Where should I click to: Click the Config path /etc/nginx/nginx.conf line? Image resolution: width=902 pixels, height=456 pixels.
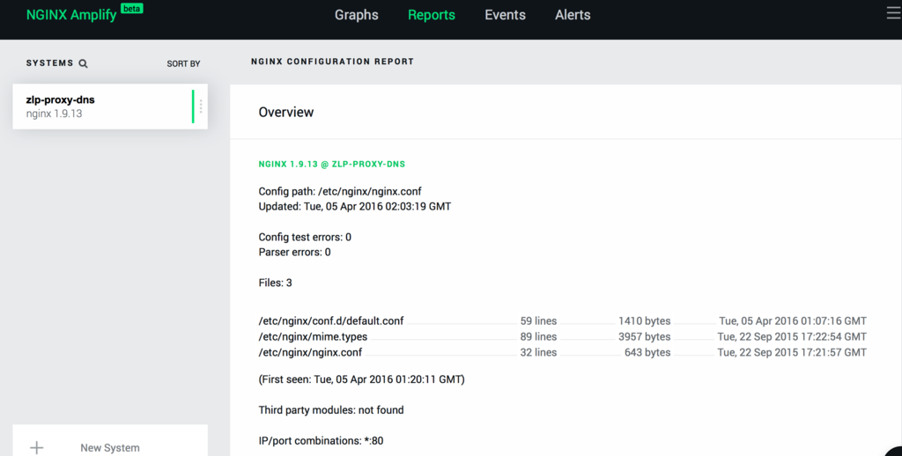coord(340,192)
